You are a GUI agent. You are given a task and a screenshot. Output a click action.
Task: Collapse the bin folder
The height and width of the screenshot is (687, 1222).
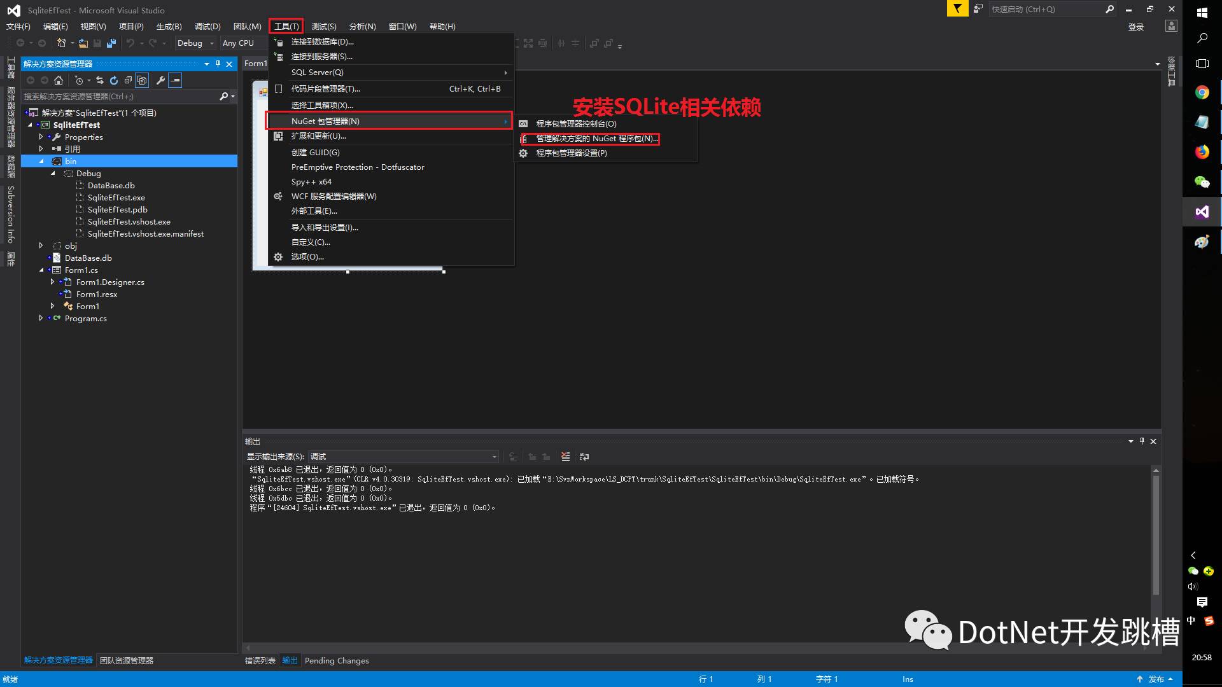pyautogui.click(x=41, y=162)
